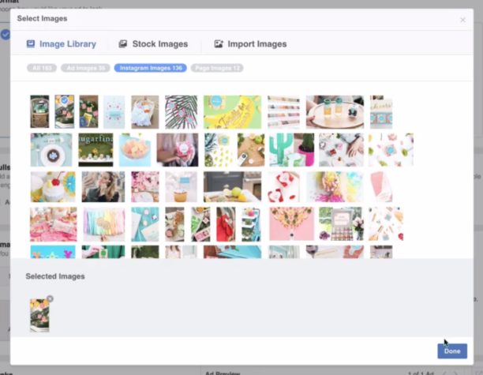Screen dimensions: 483x375
Task: Filter by All 183 images
Action: (42, 68)
